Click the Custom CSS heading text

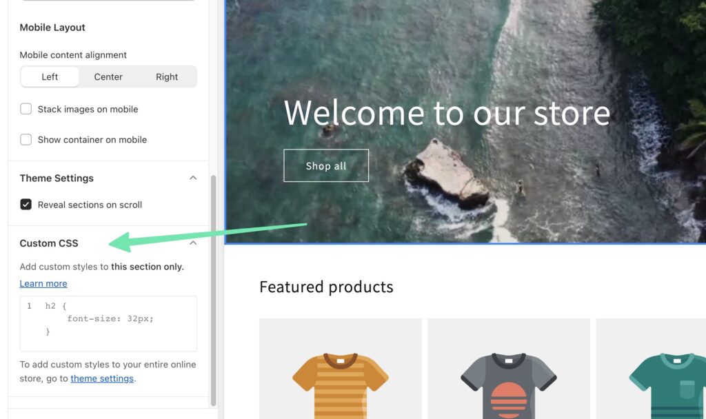pos(49,243)
